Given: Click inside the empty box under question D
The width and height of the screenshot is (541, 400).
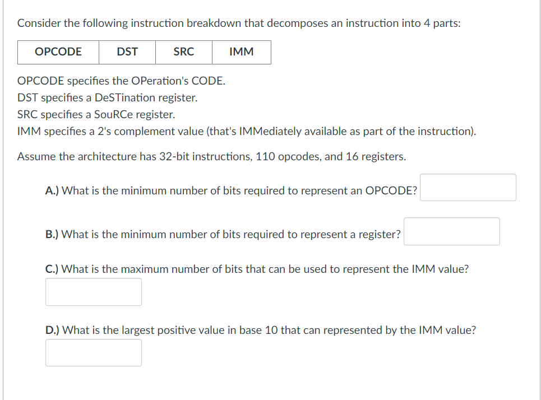Looking at the screenshot, I should pos(93,352).
